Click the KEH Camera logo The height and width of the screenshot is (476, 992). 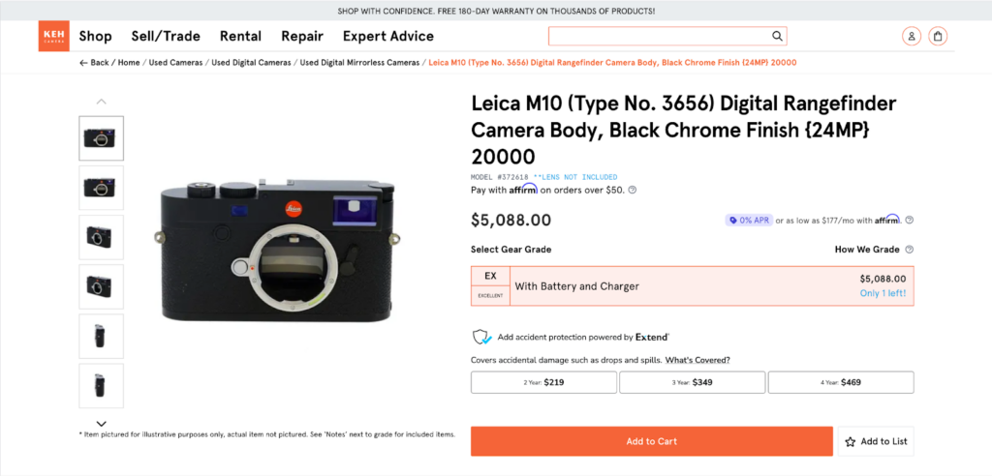pos(53,37)
